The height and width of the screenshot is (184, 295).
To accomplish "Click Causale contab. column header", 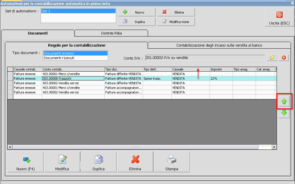I will (28, 69).
